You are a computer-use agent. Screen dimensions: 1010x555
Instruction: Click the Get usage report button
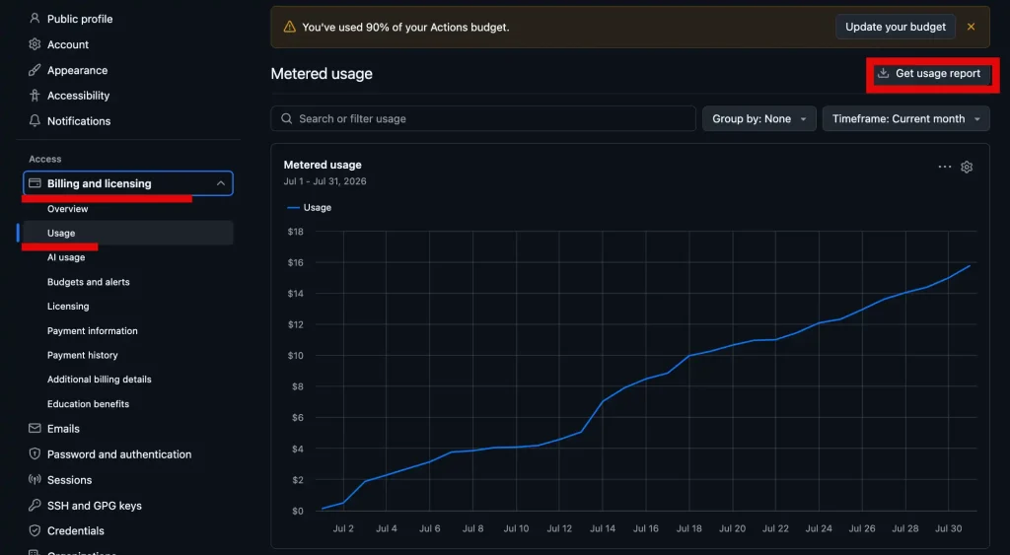point(931,73)
